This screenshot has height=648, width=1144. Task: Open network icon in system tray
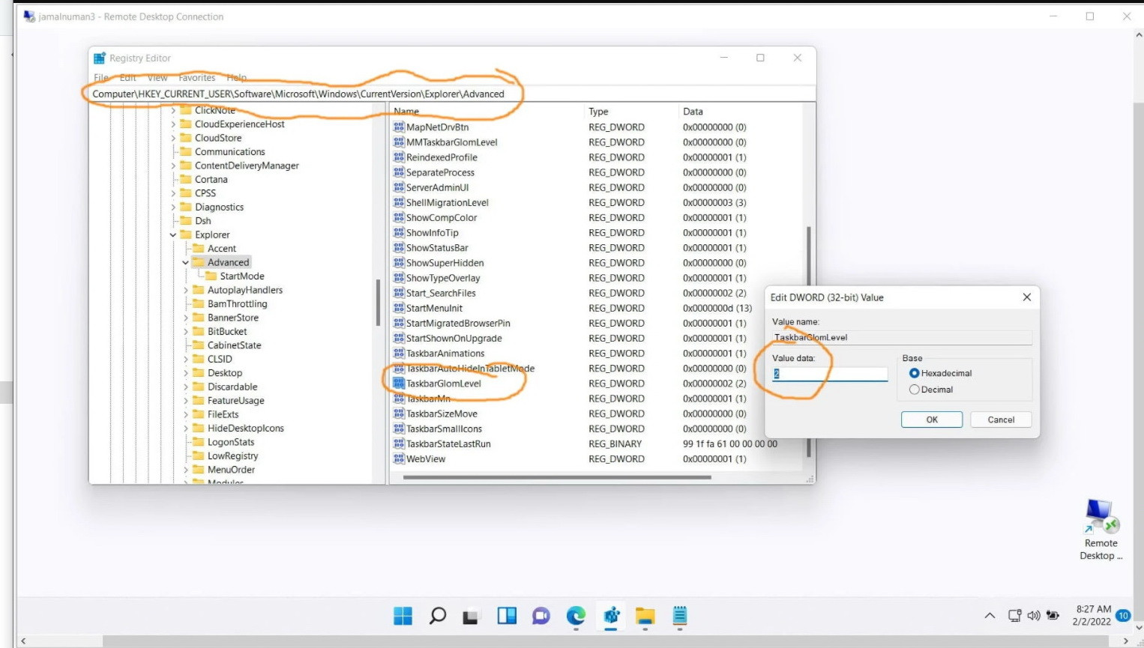[x=1014, y=616]
